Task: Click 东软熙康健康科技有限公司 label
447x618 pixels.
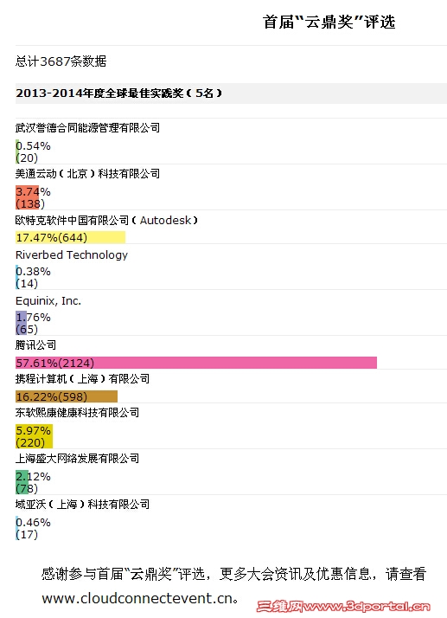Action: tap(77, 413)
